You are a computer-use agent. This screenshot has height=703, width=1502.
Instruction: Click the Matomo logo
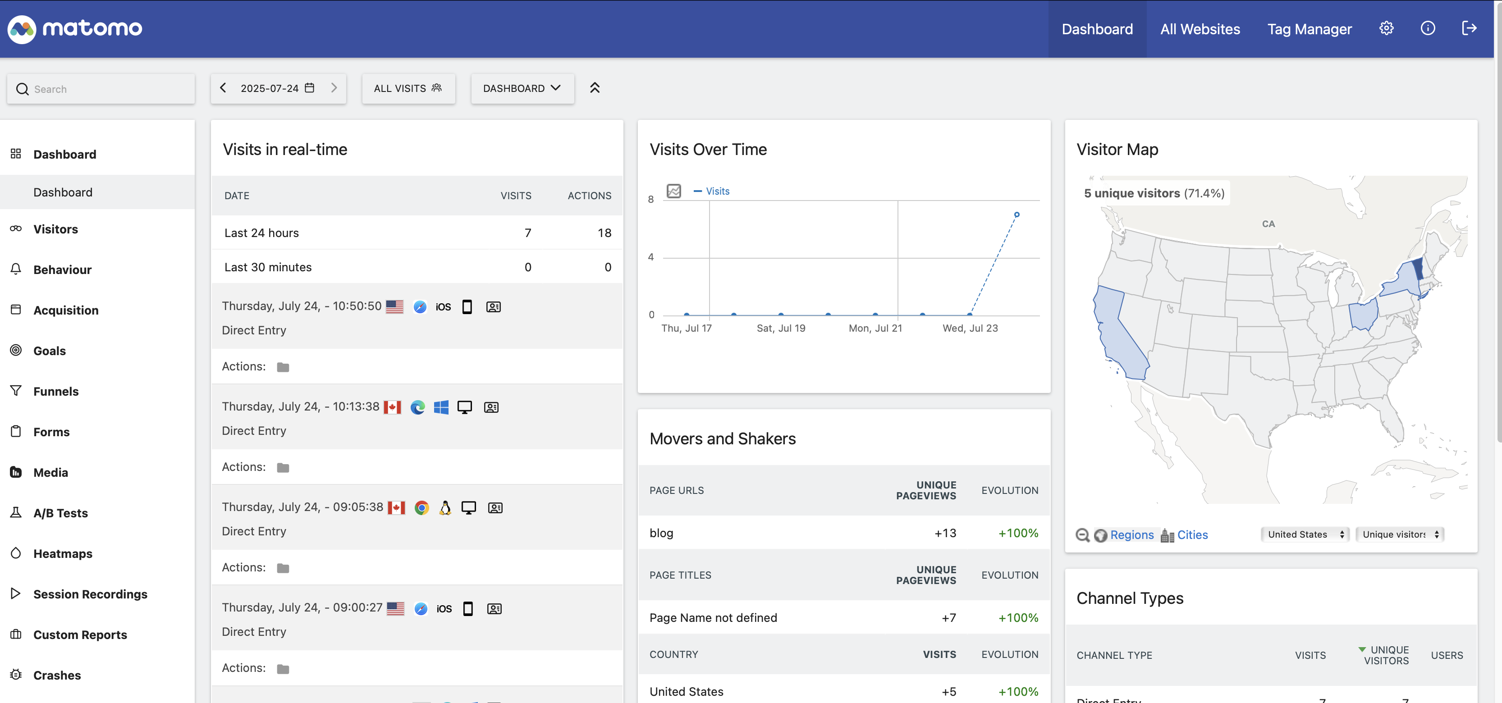coord(75,28)
